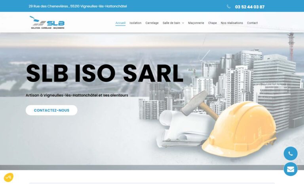Call the number 03 52 44 03 87
The height and width of the screenshot is (184, 304).
click(250, 7)
